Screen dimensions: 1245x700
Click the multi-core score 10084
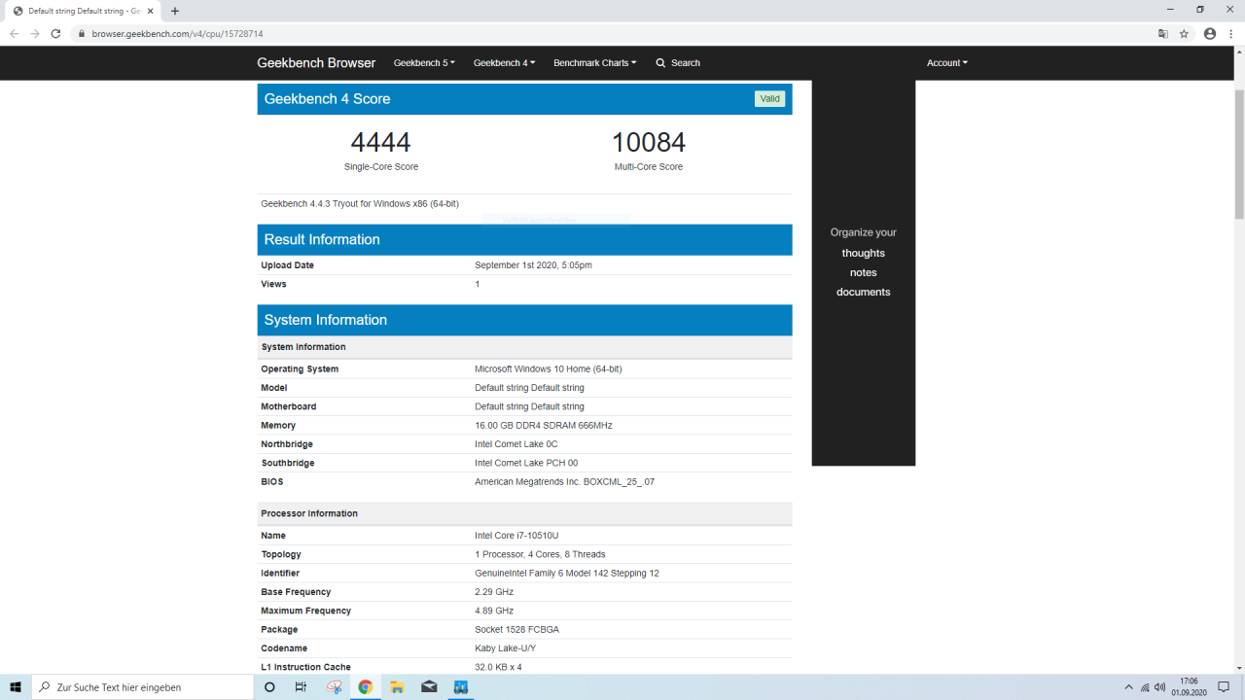tap(649, 142)
